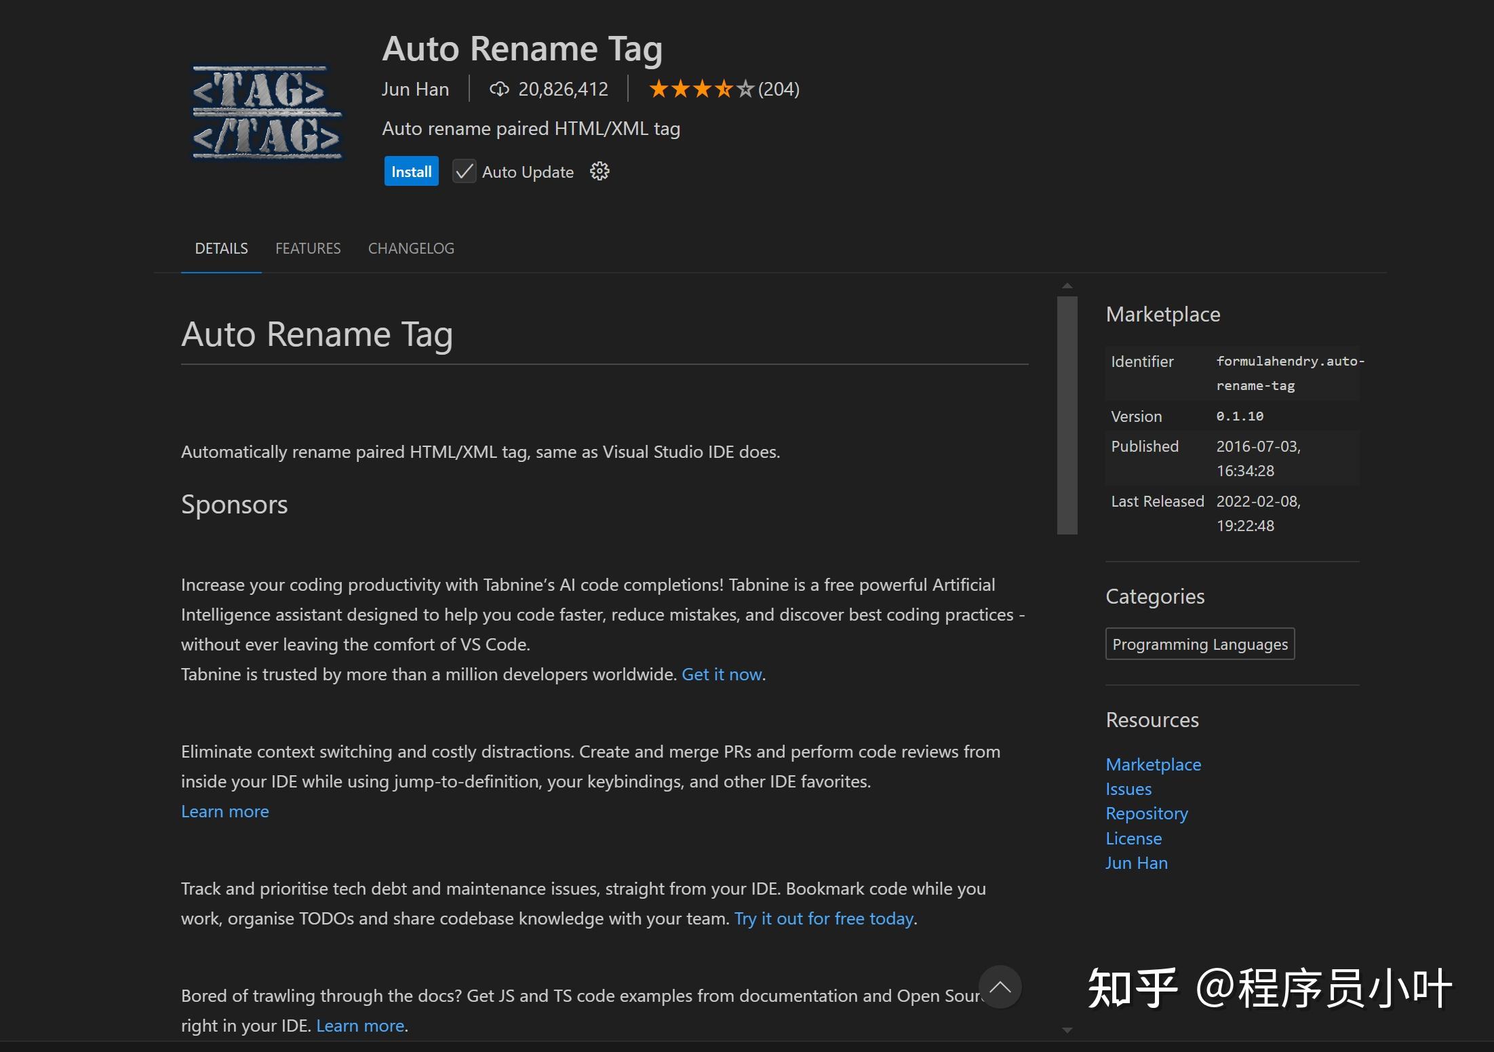Viewport: 1494px width, 1052px height.
Task: Toggle the Auto Update checkbox
Action: (x=465, y=172)
